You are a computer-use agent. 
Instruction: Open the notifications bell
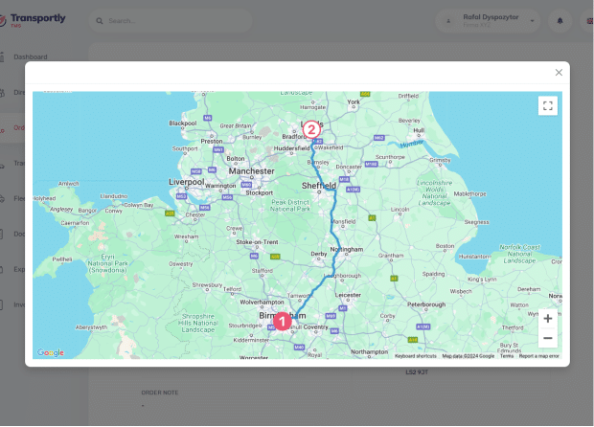click(560, 21)
